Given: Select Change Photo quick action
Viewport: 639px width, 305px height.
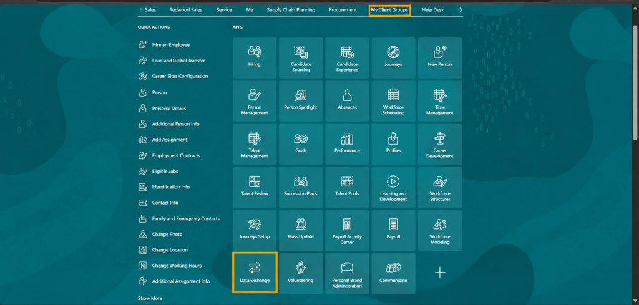Looking at the screenshot, I should pyautogui.click(x=160, y=234).
